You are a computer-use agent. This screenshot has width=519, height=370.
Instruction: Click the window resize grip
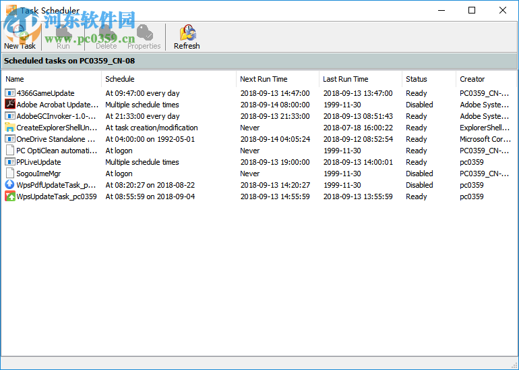tap(514, 365)
